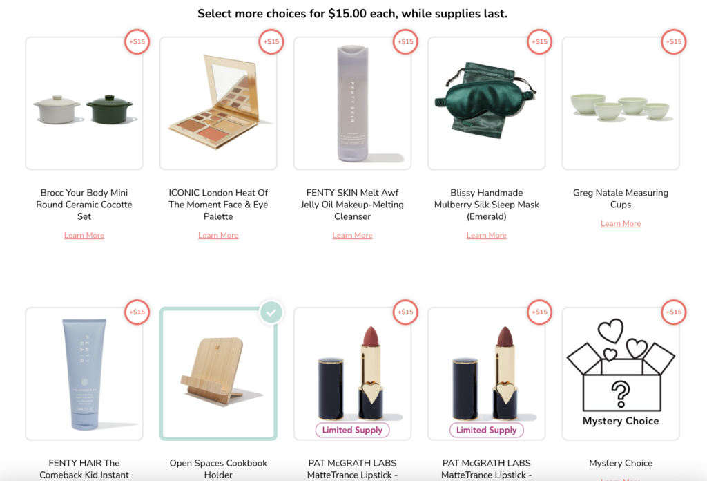707x481 pixels.
Task: Select the green Blissy sleep mask image
Action: [486, 100]
